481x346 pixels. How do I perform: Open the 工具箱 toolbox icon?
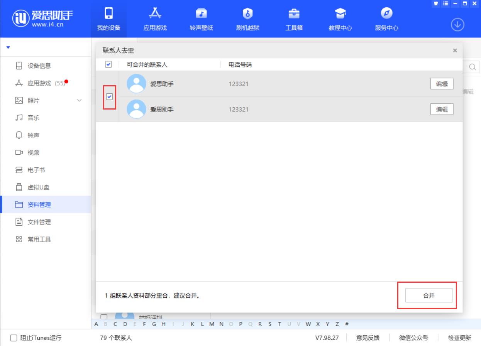pos(294,14)
